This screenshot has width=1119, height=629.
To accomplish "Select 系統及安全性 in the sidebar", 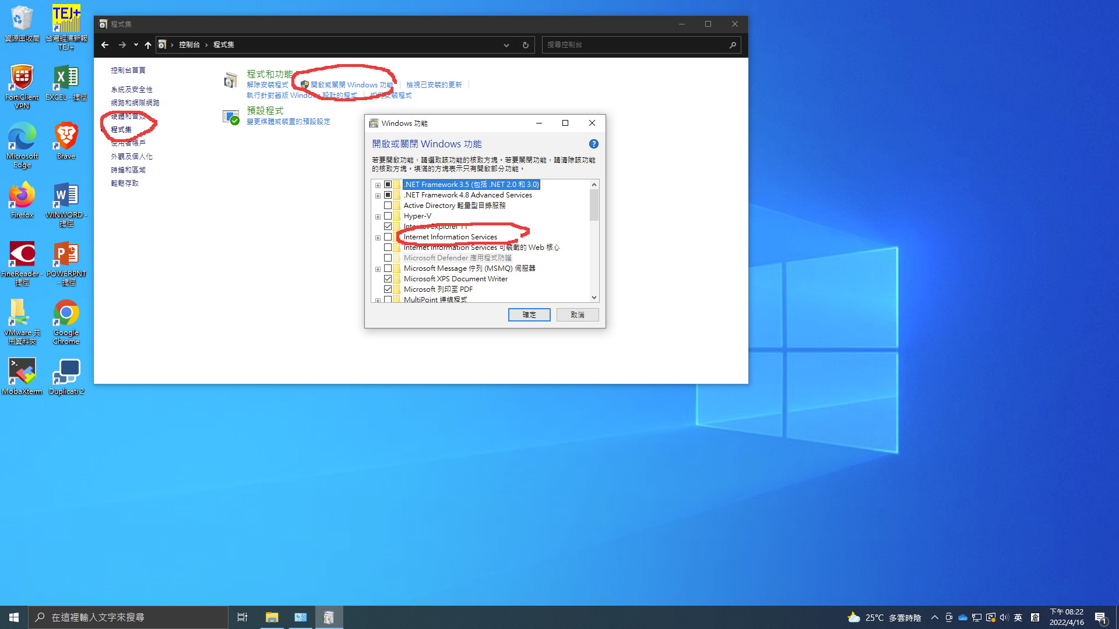I will click(132, 90).
